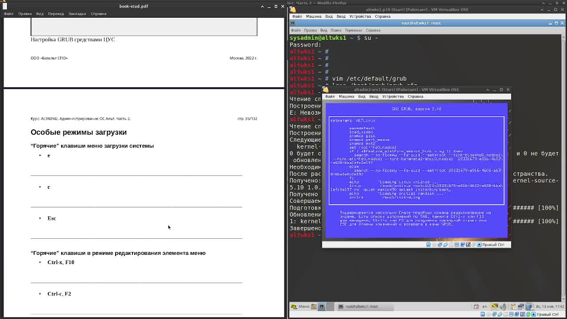Click the en keyboard layout indicator

(x=485, y=307)
